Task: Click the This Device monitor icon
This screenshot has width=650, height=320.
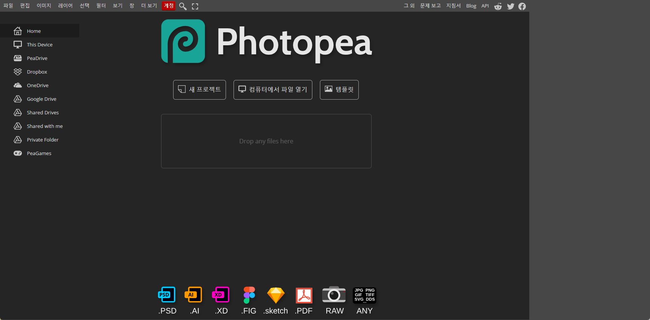Action: tap(18, 45)
